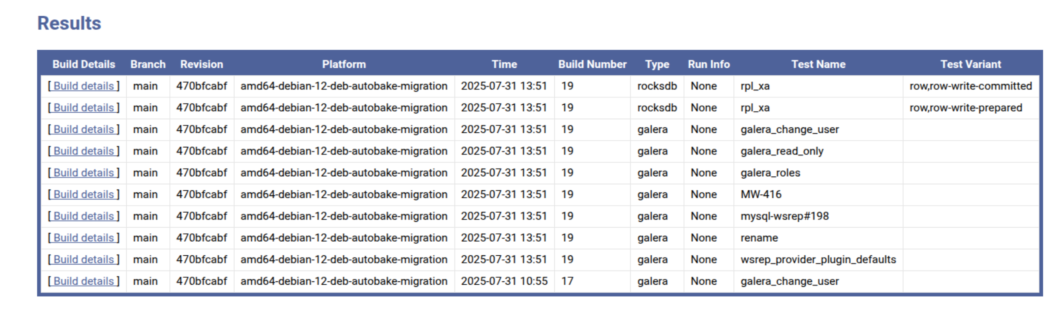The image size is (1052, 317).
Task: Click the Platform column header
Action: point(344,64)
